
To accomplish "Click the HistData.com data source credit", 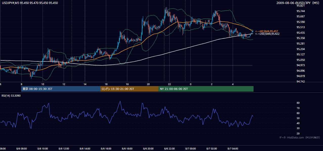I will 300,137.
